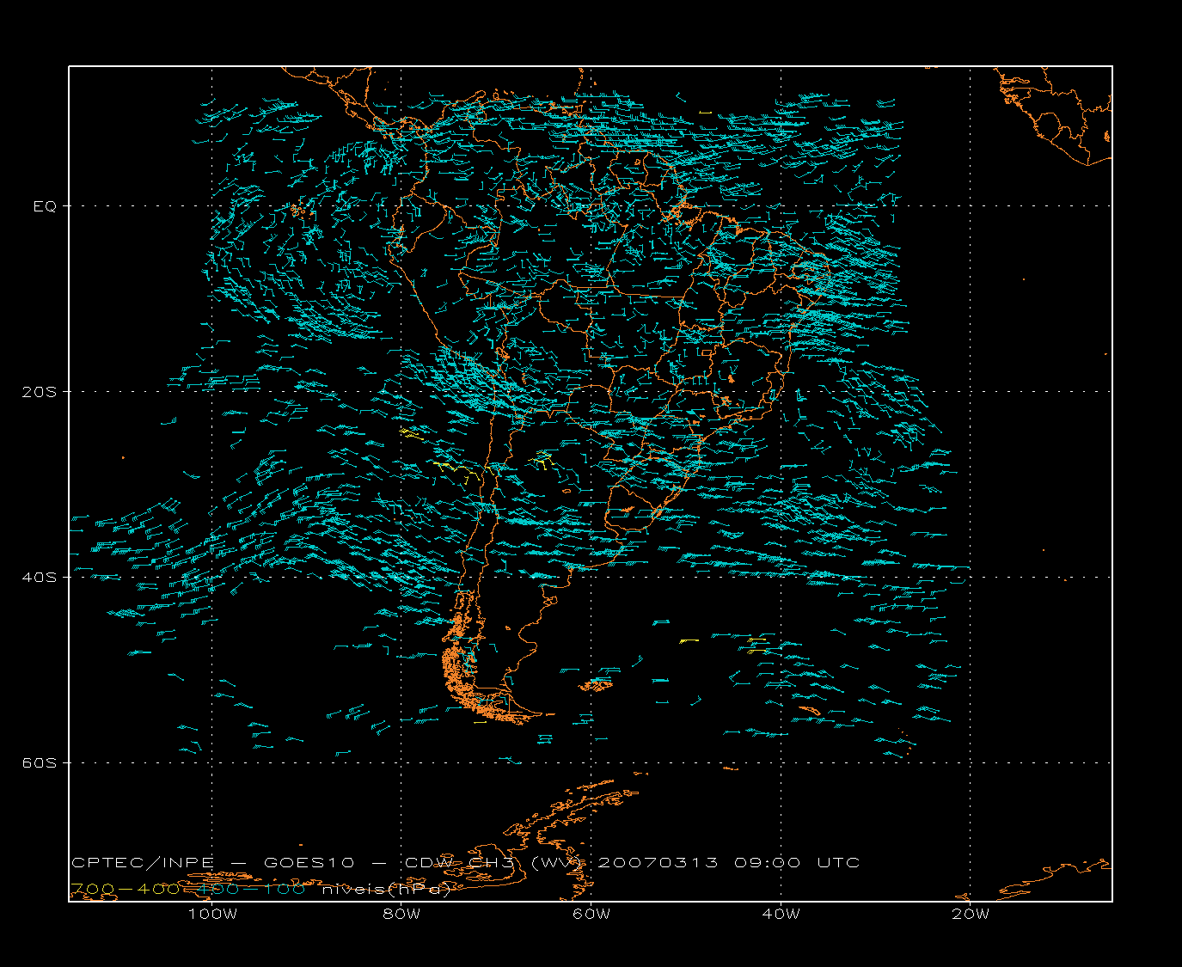Click the 40W longitude label
This screenshot has width=1182, height=967.
(781, 914)
